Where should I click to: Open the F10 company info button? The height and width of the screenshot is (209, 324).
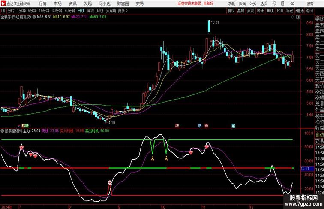click(x=280, y=11)
